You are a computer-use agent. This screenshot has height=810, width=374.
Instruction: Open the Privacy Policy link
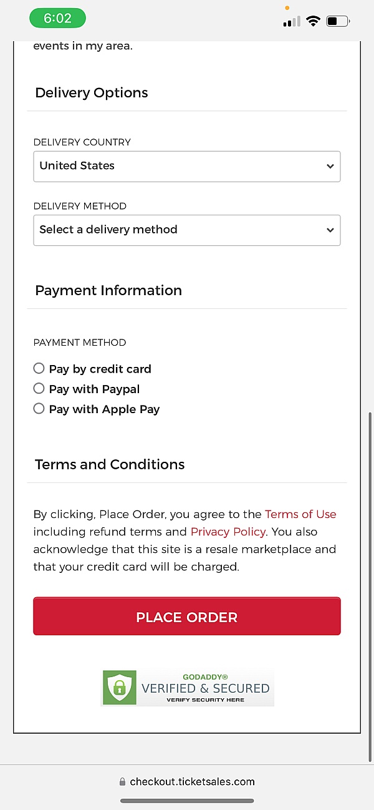pyautogui.click(x=228, y=532)
